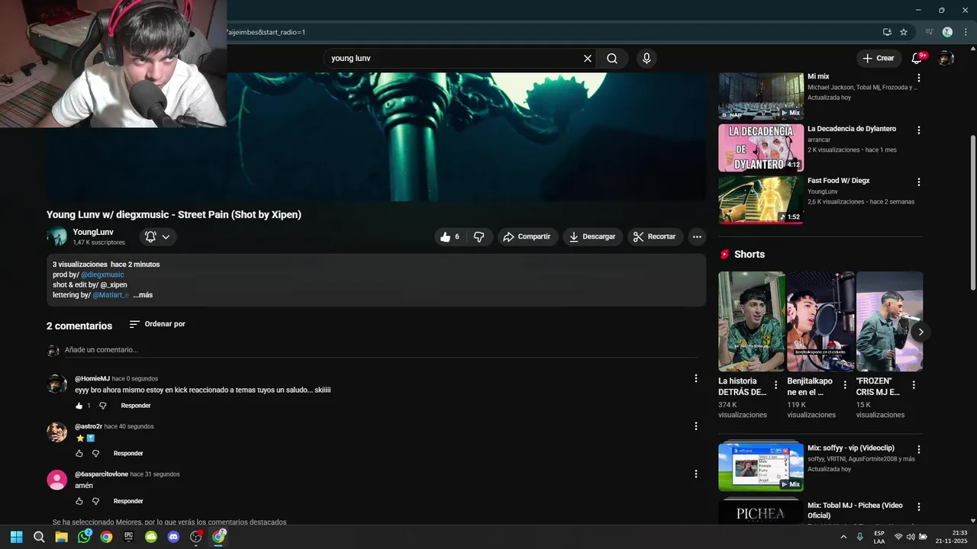Dislike the Street Pain video
Image resolution: width=977 pixels, height=549 pixels.
[479, 237]
